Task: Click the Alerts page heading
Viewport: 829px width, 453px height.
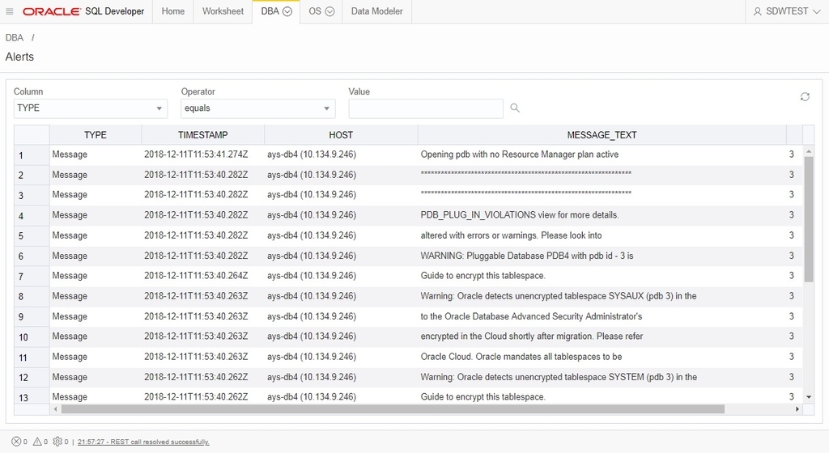Action: (x=19, y=57)
